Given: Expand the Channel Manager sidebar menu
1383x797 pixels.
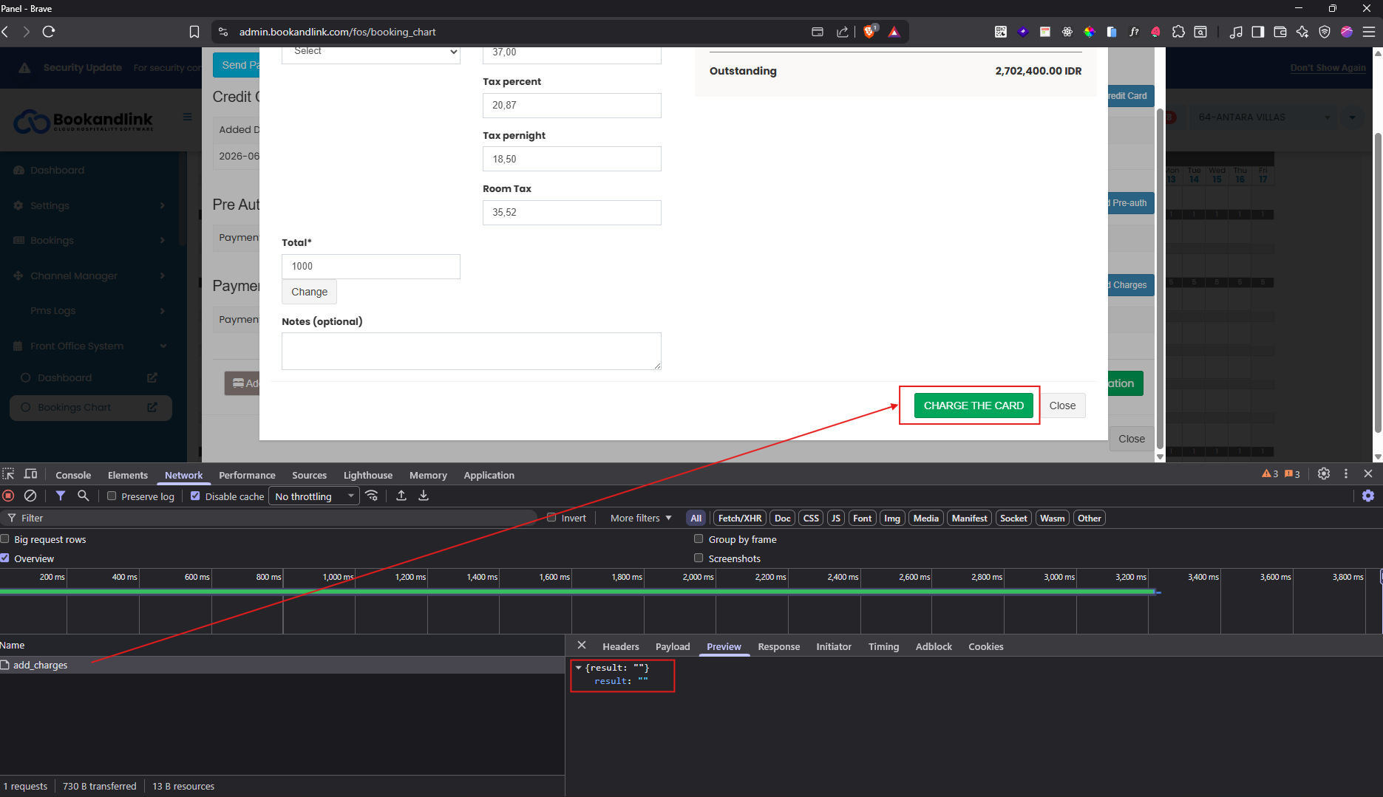Looking at the screenshot, I should pos(89,276).
